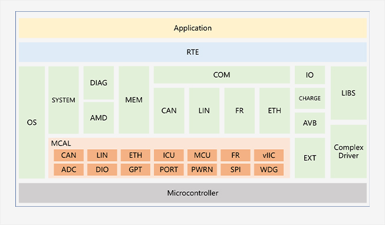Select the SYSTEM module block
This screenshot has height=225, width=385.
click(63, 100)
